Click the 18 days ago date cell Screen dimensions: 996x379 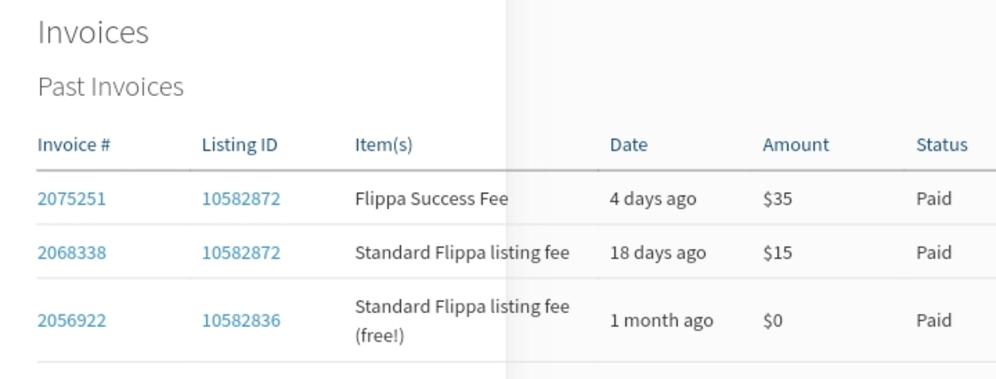click(658, 253)
